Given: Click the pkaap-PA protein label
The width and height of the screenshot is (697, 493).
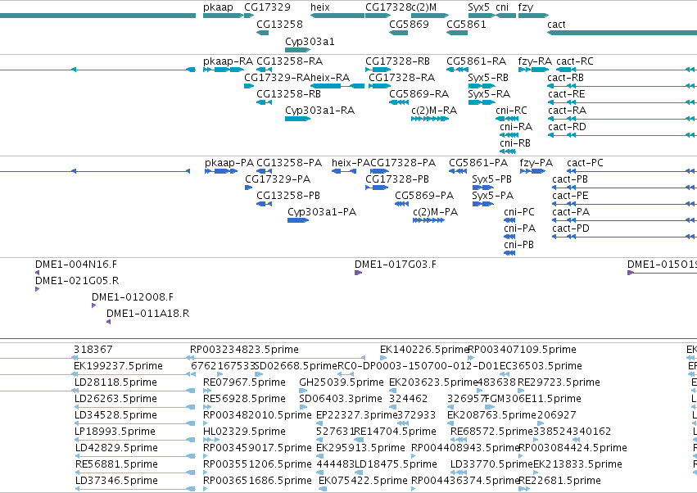Looking at the screenshot, I should pyautogui.click(x=229, y=163).
